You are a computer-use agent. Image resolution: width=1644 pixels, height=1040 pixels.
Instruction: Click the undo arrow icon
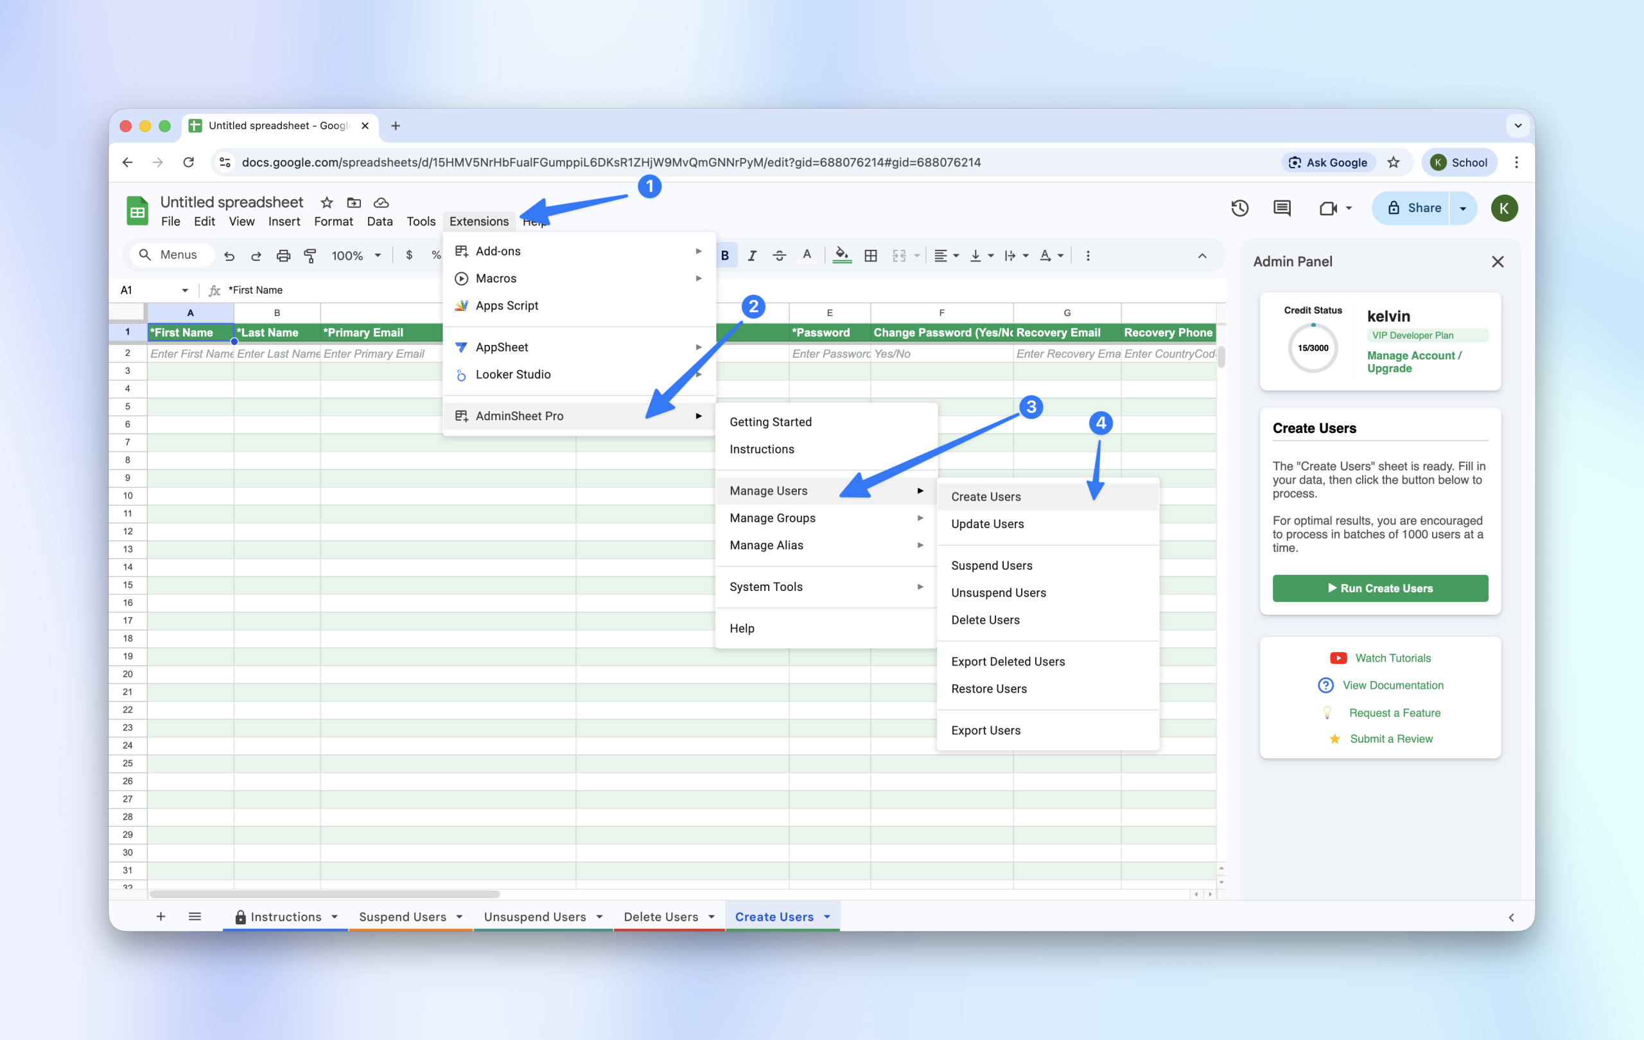229,256
